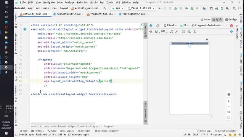This screenshot has height=137, width=244.
Task: Open the Build menu
Action: coord(94,3)
